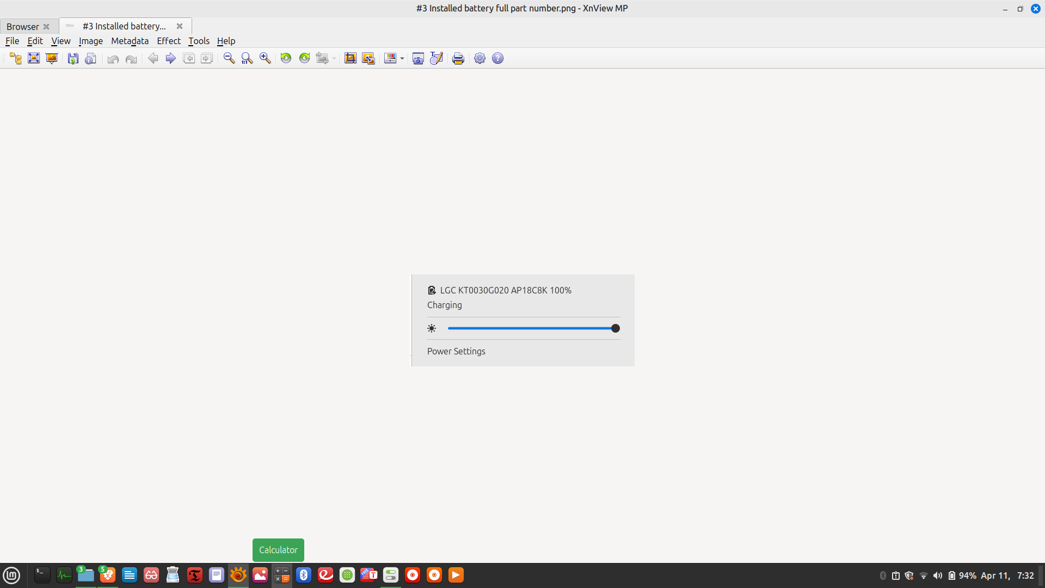Show previous page icon
The image size is (1045, 588).
[189, 58]
